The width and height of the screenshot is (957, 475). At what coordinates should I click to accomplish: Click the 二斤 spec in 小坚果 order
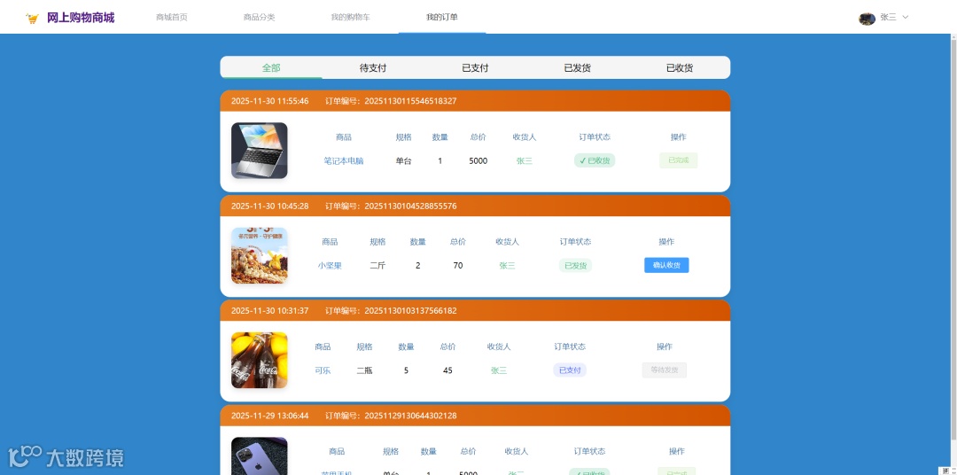coord(377,266)
